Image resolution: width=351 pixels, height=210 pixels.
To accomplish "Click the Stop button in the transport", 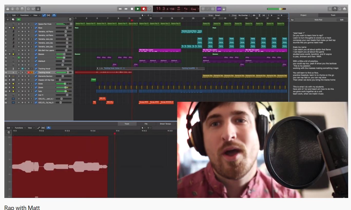I will (x=132, y=9).
